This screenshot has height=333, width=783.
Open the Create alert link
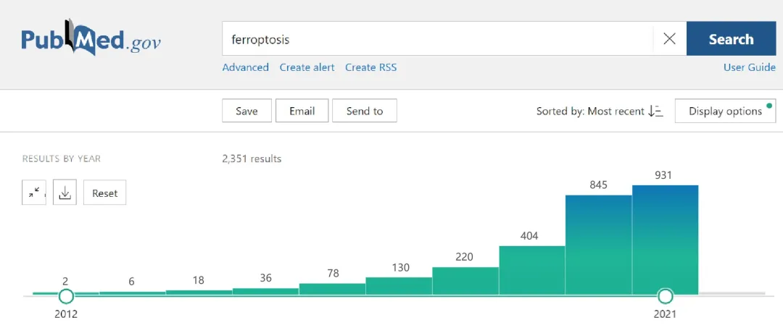click(307, 67)
